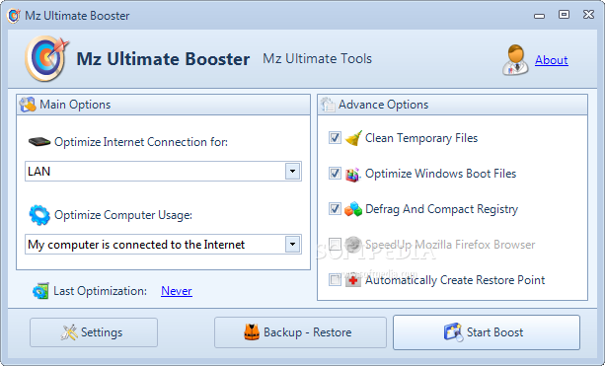Click the blue gear icon beside Optimize Computer Usage
Screen dimensions: 605x366
pos(39,215)
